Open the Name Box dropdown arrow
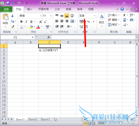Viewport: 139px width, 126px height. pyautogui.click(x=33, y=37)
